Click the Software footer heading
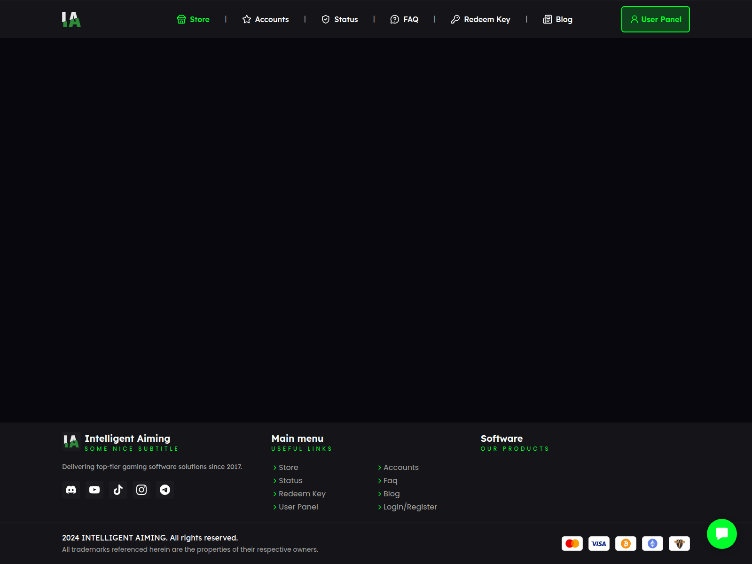Screen dimensions: 752x564 click(x=501, y=438)
